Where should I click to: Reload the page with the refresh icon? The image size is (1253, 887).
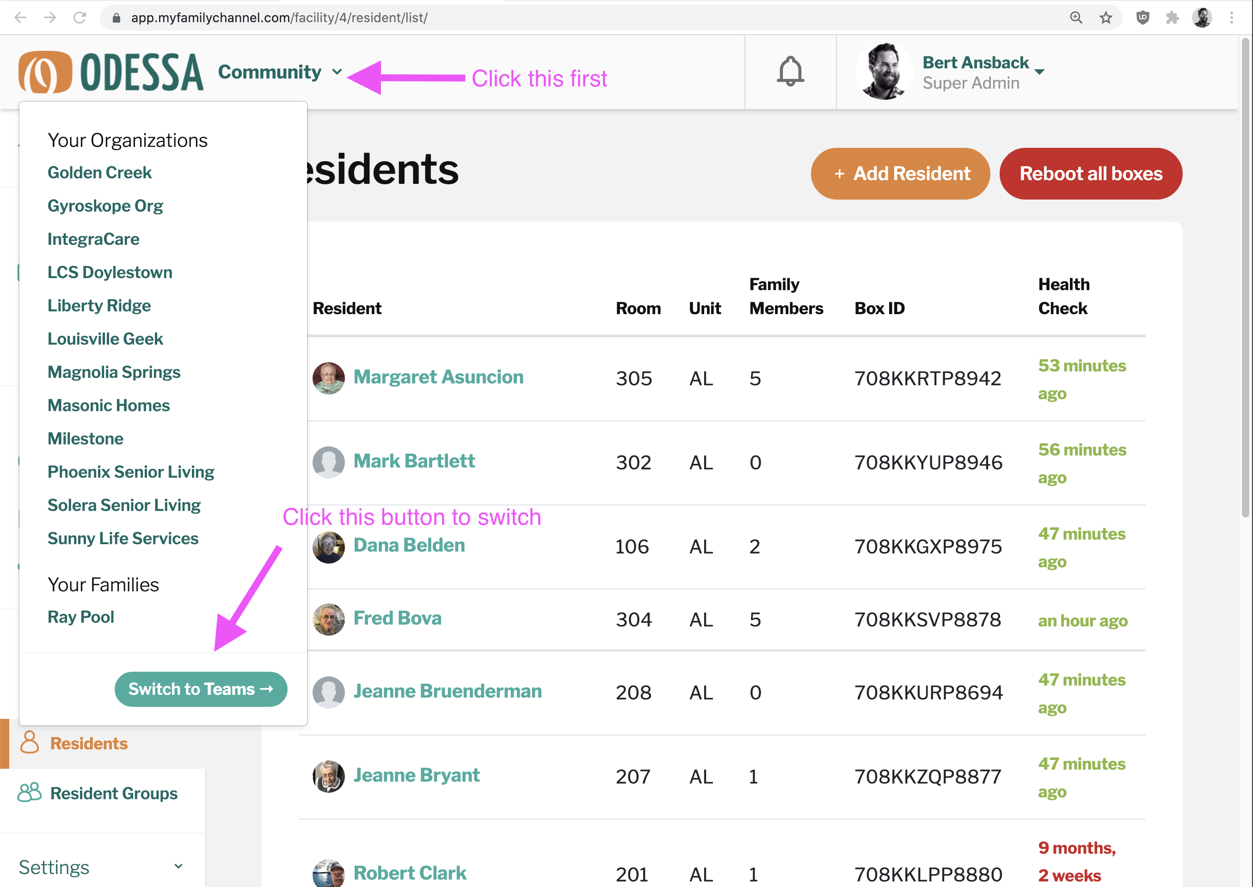pyautogui.click(x=80, y=18)
